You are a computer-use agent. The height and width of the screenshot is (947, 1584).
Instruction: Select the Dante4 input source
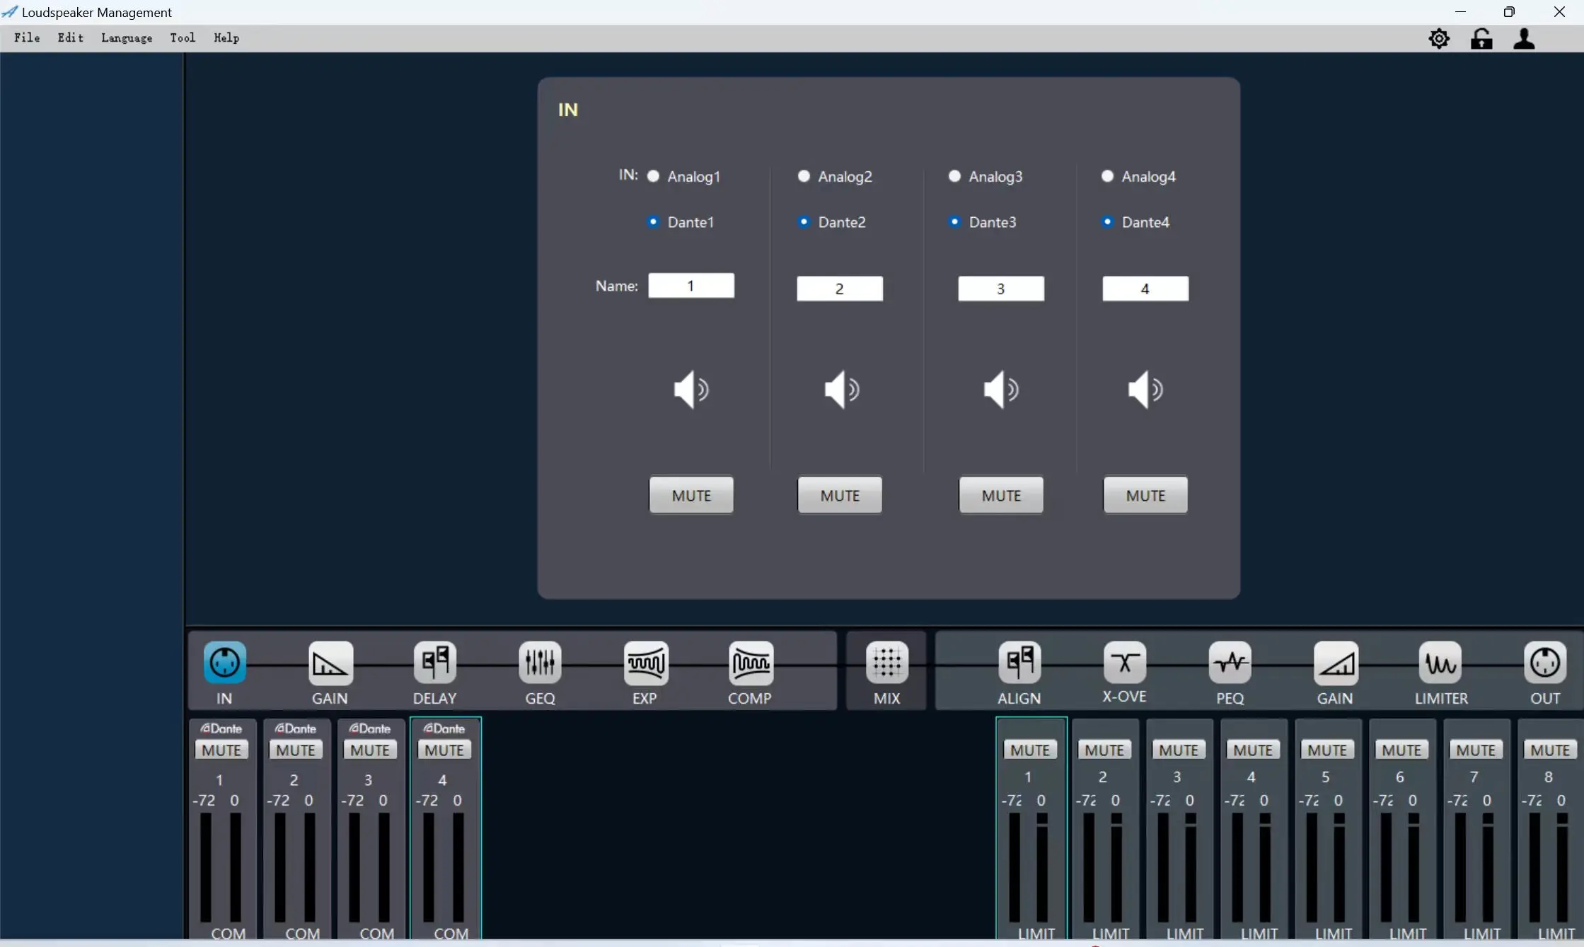(1108, 221)
